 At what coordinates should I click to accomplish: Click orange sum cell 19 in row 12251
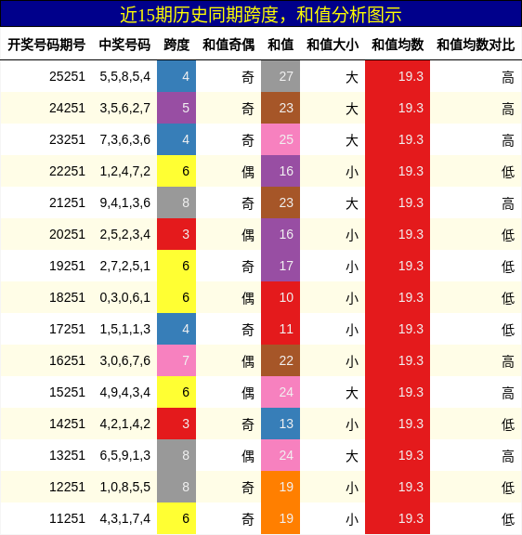[x=281, y=487]
